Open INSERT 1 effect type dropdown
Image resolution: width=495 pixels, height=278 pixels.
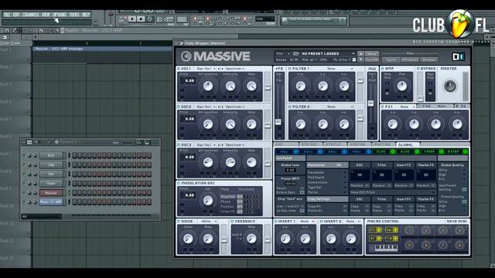click(307, 222)
